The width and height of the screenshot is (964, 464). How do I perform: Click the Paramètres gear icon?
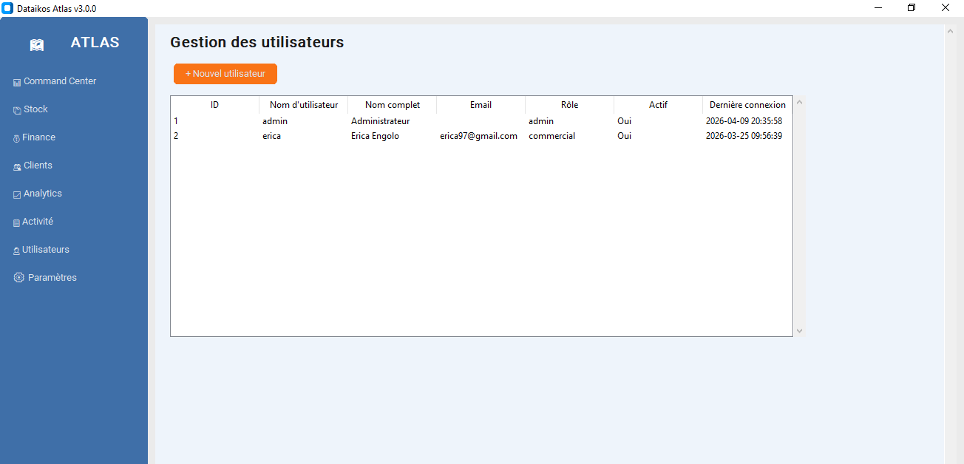tap(19, 278)
